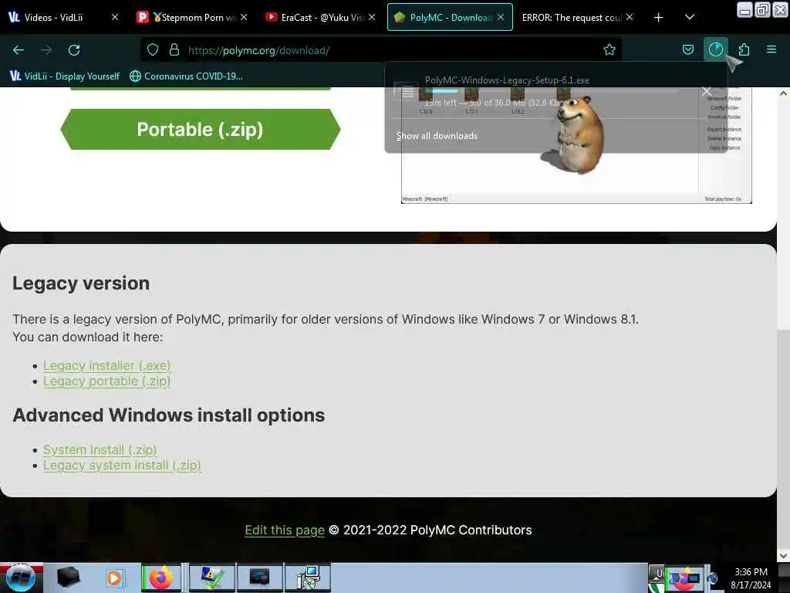Close the EraCast tab
Viewport: 790px width, 593px height.
pyautogui.click(x=372, y=17)
